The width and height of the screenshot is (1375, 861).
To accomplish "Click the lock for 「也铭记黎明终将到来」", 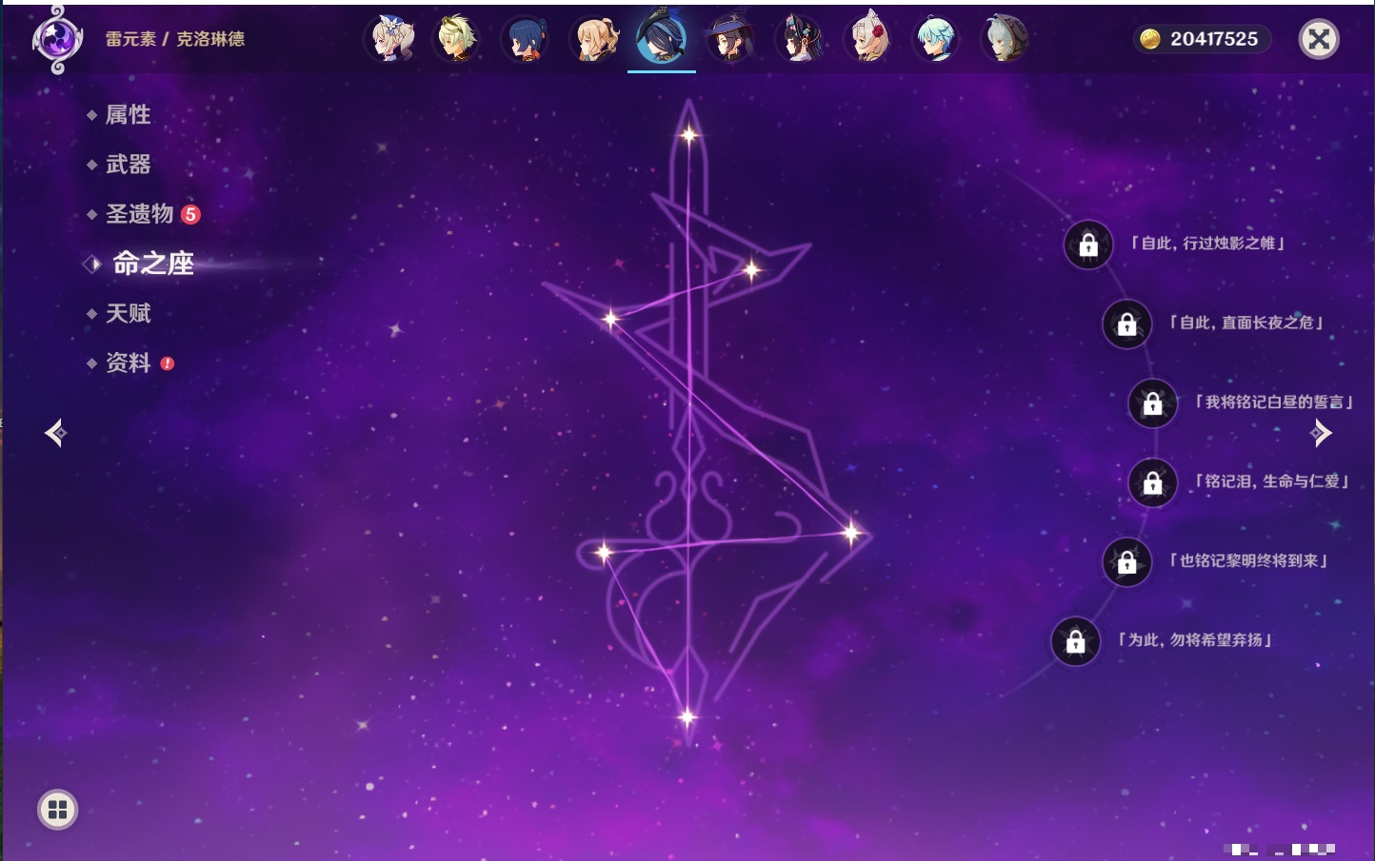I will tap(1126, 562).
